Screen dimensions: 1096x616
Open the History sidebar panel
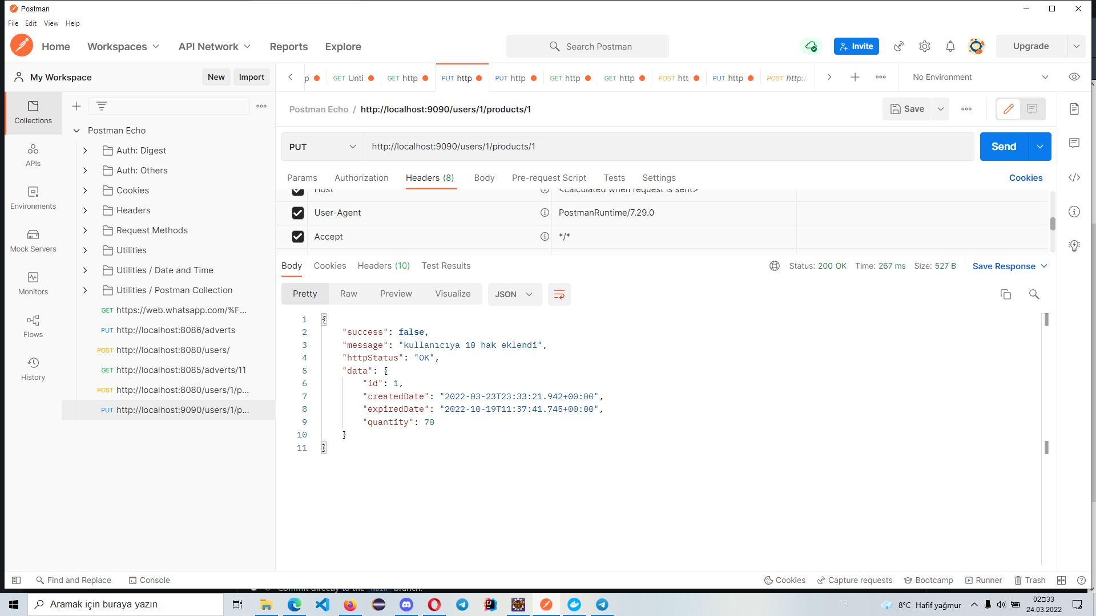(33, 368)
